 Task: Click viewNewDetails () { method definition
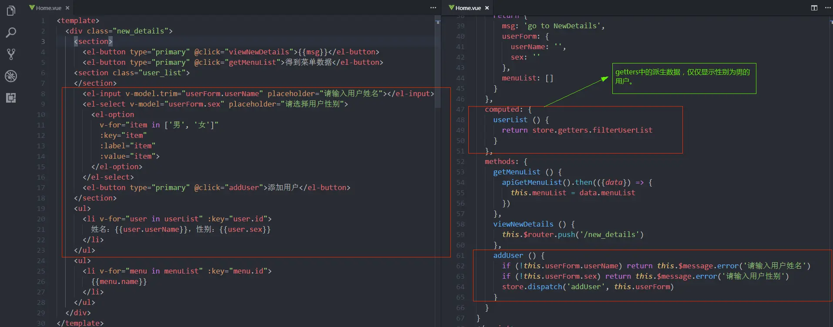[534, 224]
